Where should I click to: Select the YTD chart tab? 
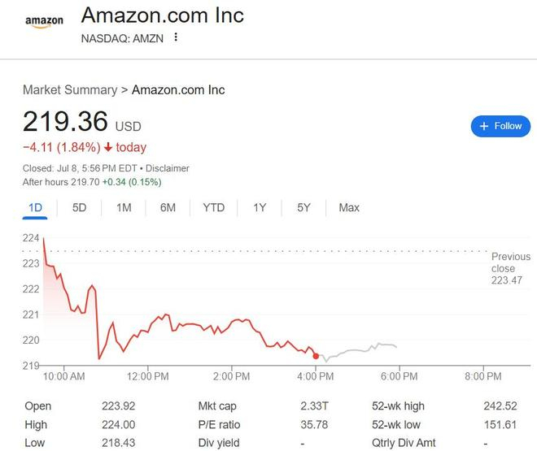click(213, 208)
